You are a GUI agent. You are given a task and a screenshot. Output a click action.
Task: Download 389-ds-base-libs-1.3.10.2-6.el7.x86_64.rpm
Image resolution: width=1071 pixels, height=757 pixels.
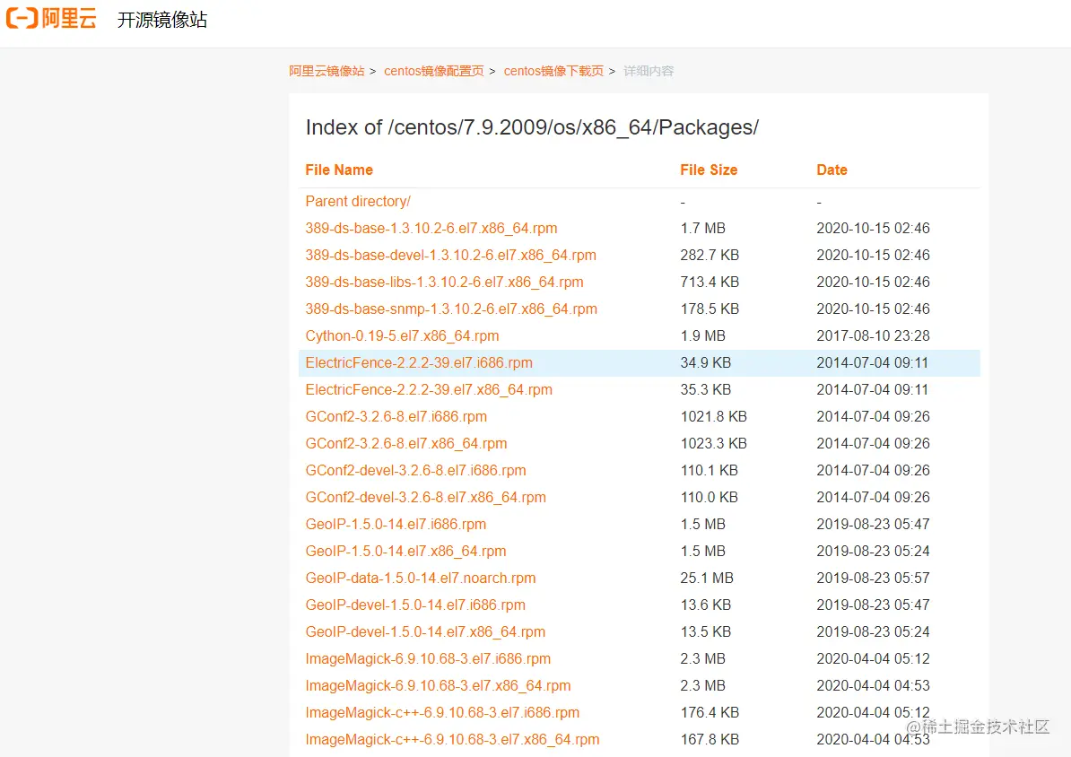[x=444, y=283]
